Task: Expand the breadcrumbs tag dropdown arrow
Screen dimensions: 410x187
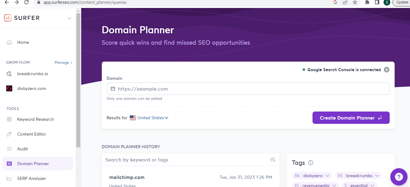Action: tap(377, 176)
